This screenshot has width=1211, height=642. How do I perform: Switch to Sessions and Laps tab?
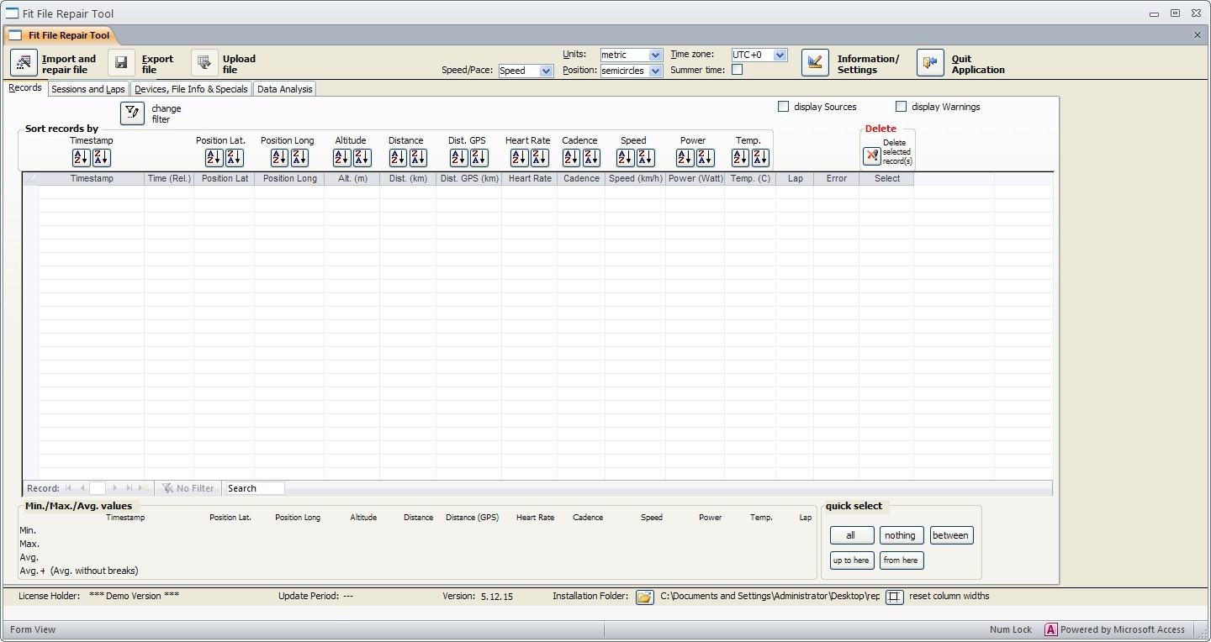(x=88, y=89)
